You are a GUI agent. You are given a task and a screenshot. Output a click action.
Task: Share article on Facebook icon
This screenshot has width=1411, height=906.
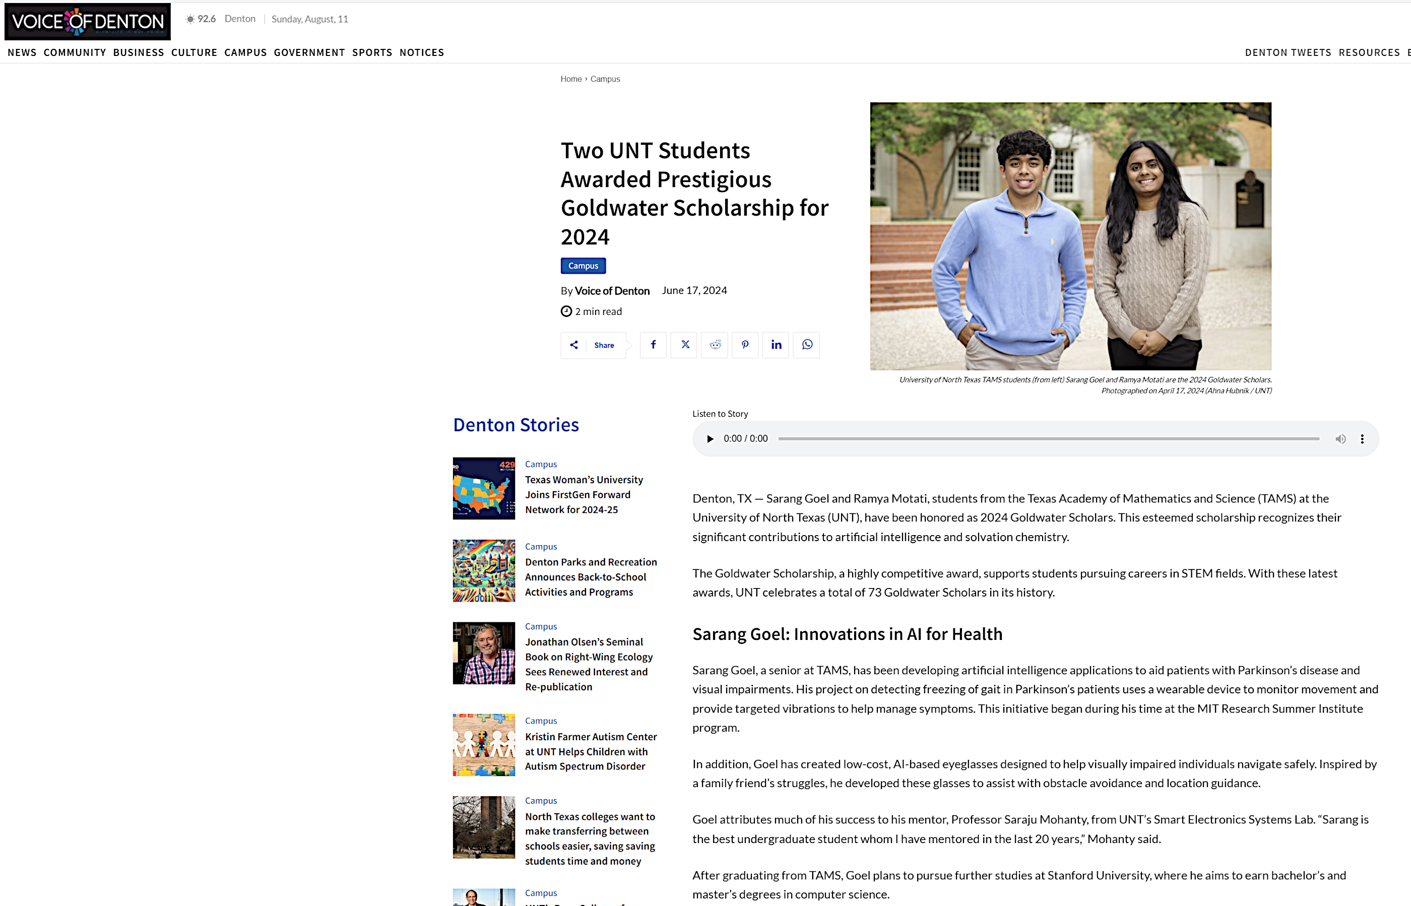(x=653, y=345)
